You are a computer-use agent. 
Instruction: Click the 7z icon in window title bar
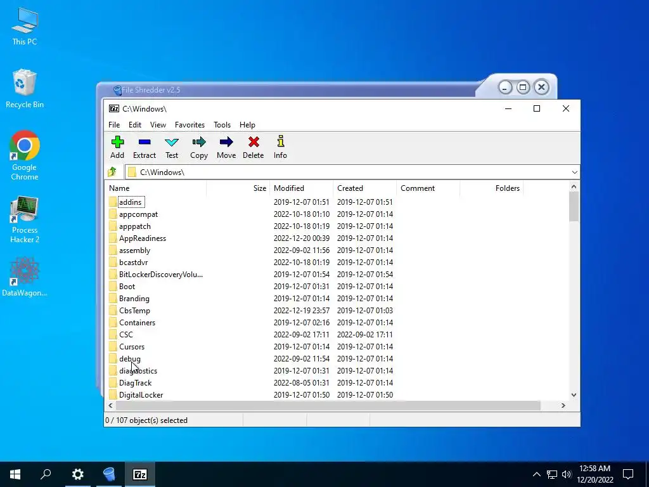(114, 108)
